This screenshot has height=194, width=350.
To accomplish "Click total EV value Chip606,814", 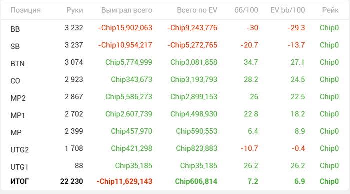I will pyautogui.click(x=196, y=181).
